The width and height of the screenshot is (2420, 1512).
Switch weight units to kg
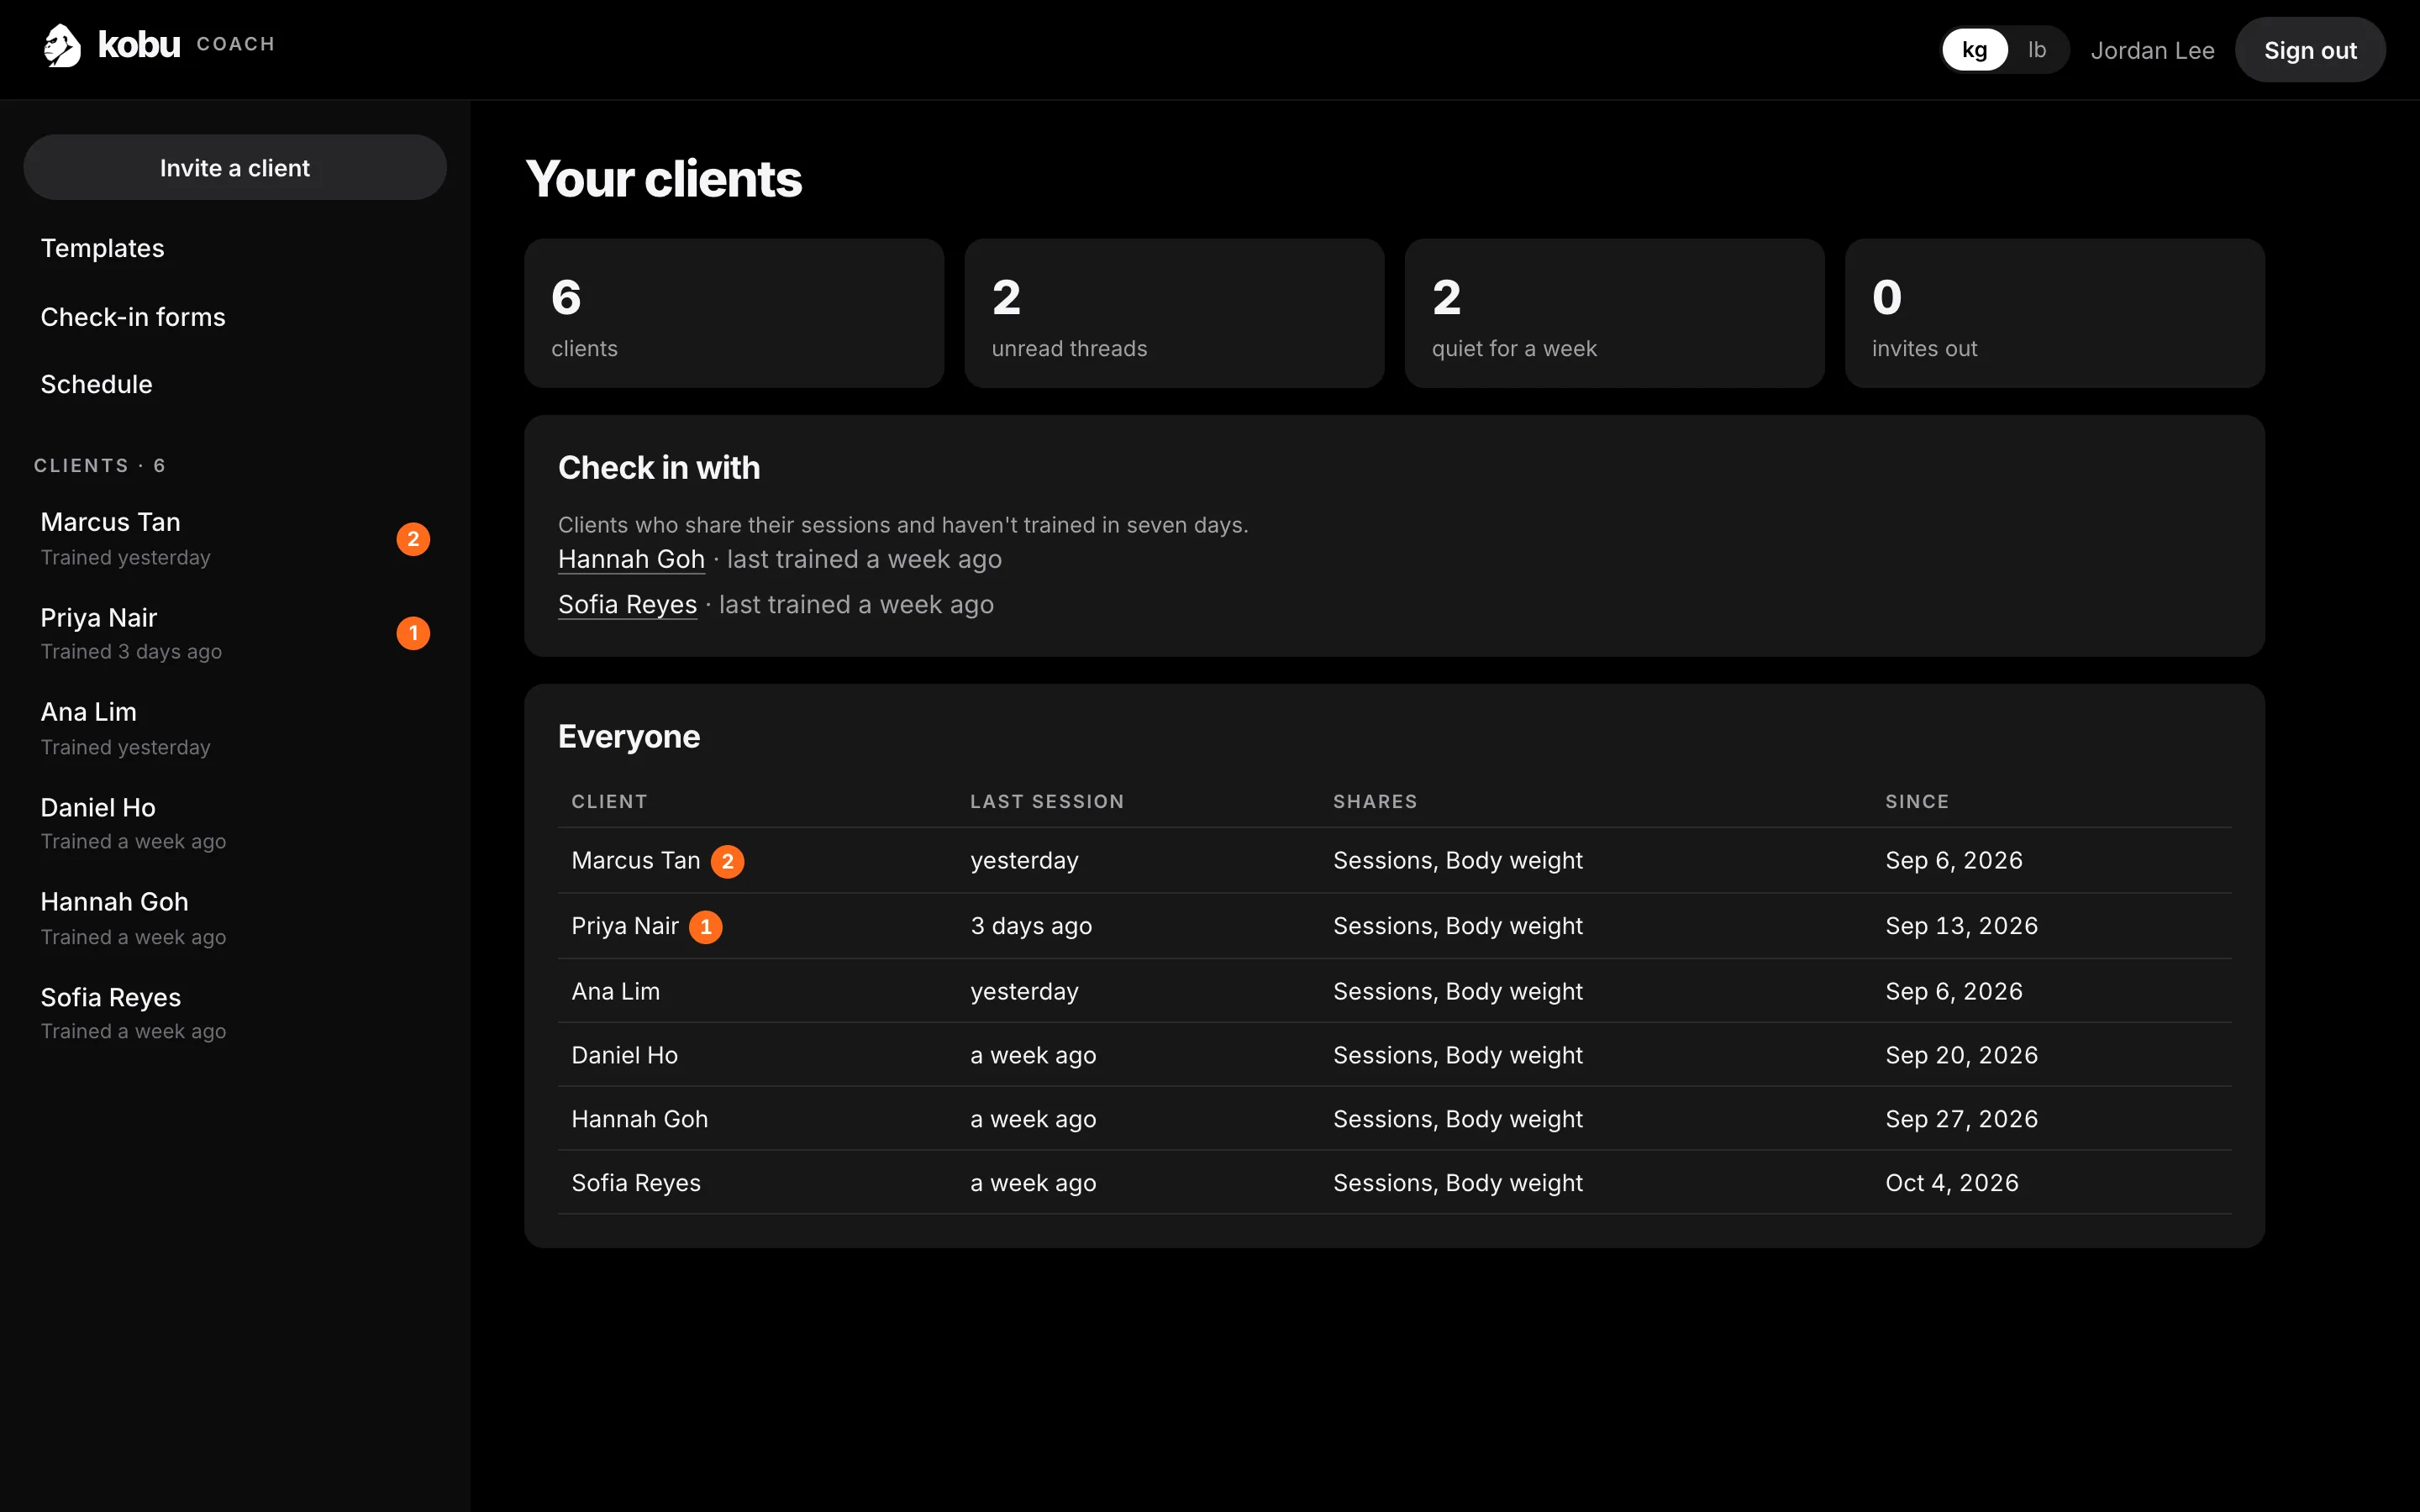pos(1974,50)
